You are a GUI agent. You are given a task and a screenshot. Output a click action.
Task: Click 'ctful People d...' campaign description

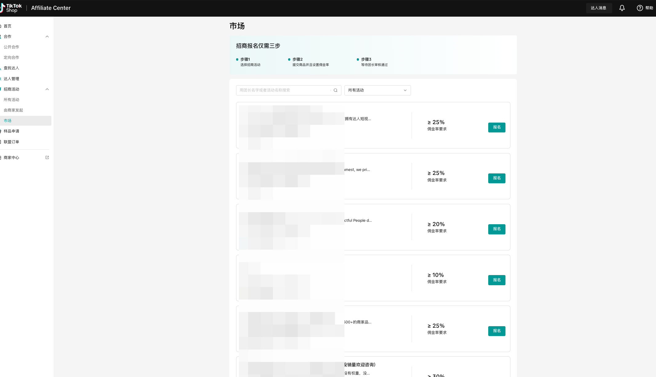(x=358, y=221)
